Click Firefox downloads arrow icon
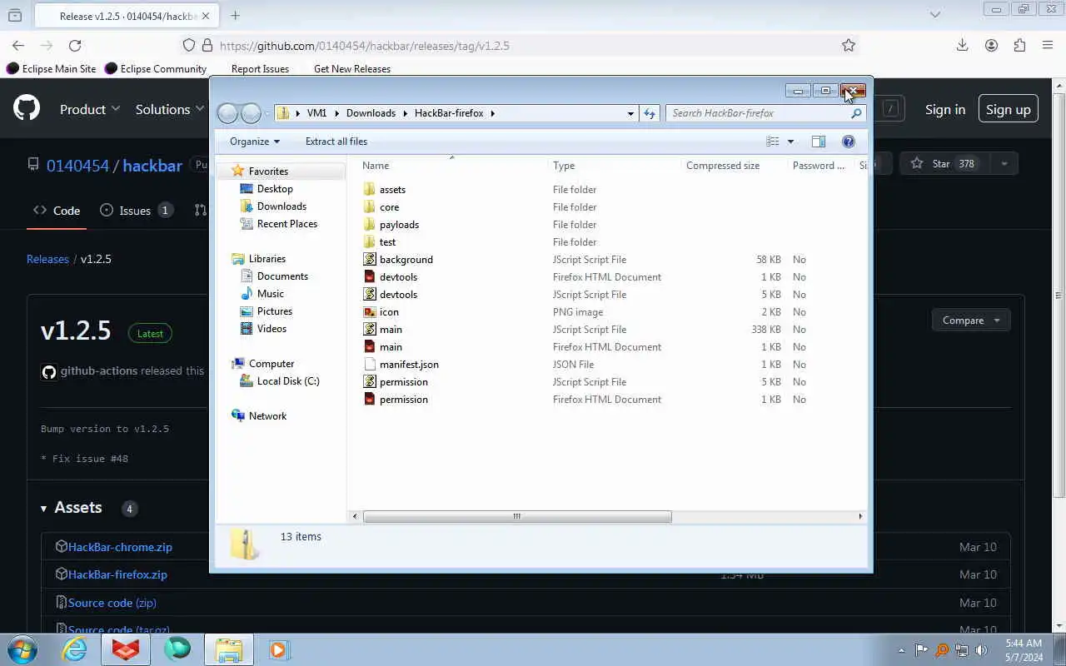Image resolution: width=1066 pixels, height=666 pixels. tap(962, 46)
